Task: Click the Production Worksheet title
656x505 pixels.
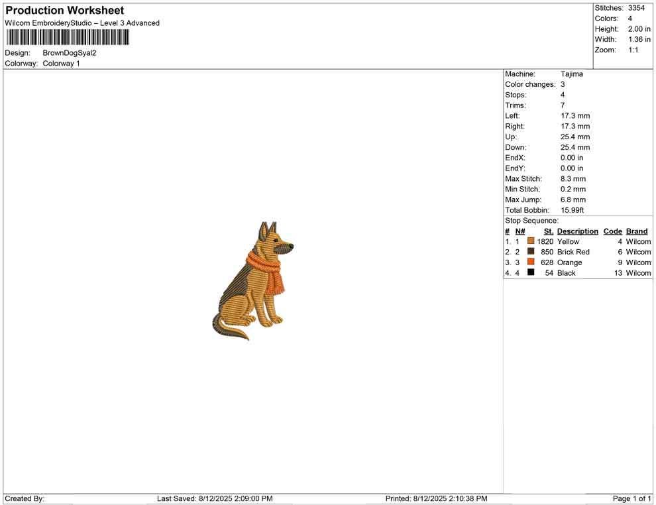Action: click(x=64, y=10)
